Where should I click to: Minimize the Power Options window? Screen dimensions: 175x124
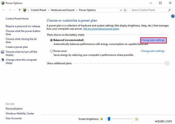(151, 3)
